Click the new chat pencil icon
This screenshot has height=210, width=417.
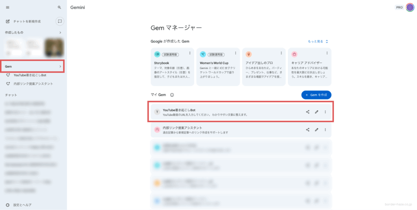[8, 21]
